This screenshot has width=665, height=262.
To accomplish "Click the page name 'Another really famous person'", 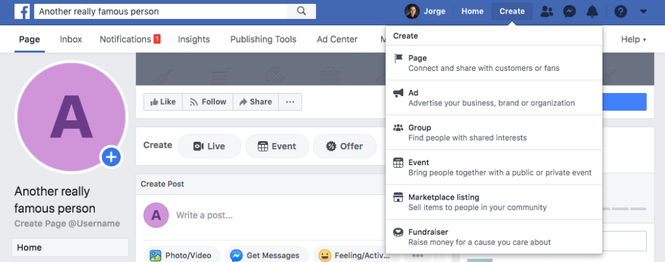I will pyautogui.click(x=55, y=200).
